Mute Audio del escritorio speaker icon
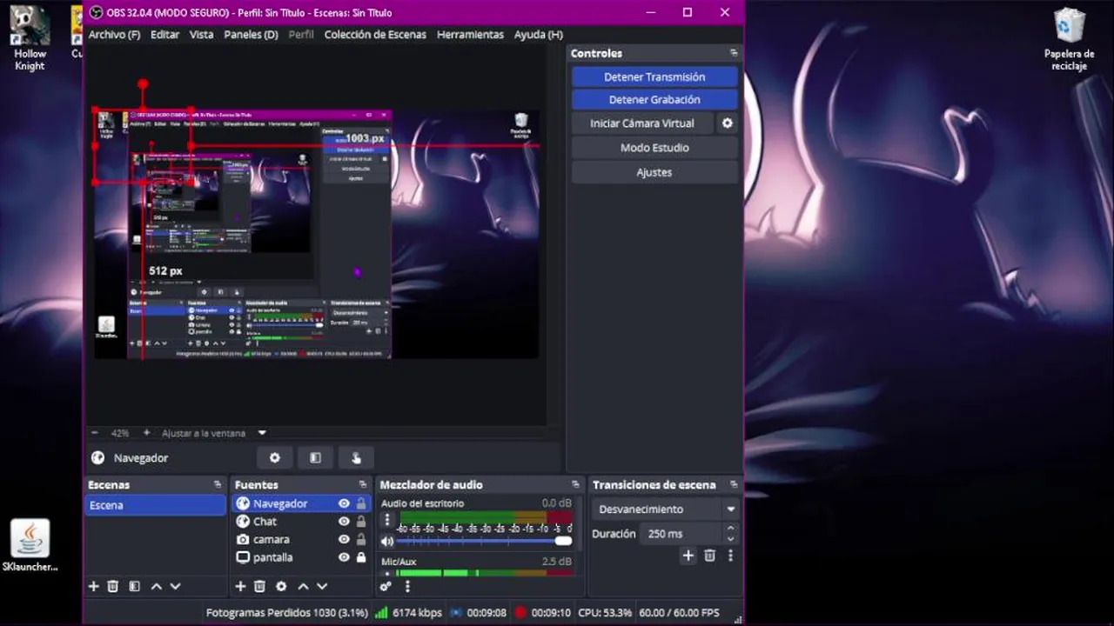The width and height of the screenshot is (1114, 626). point(387,541)
